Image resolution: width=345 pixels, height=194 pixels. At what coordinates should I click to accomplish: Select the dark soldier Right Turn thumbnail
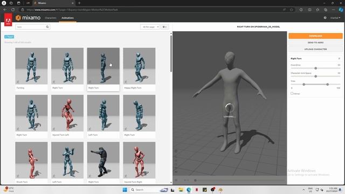103,160
